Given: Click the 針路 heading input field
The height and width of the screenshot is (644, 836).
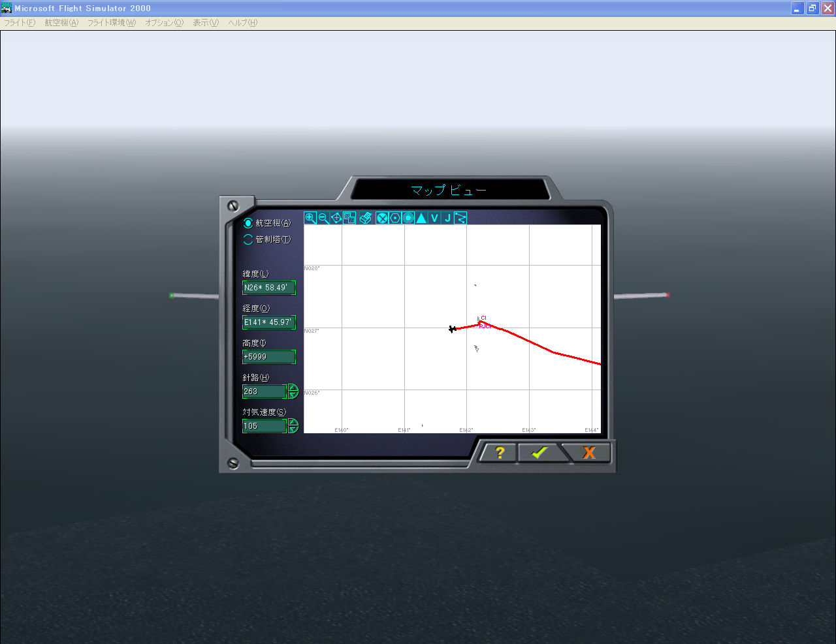Looking at the screenshot, I should (x=265, y=391).
